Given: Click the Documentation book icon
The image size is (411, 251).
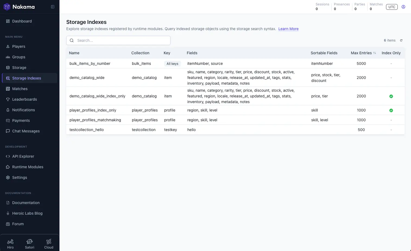Looking at the screenshot, I should [8, 203].
